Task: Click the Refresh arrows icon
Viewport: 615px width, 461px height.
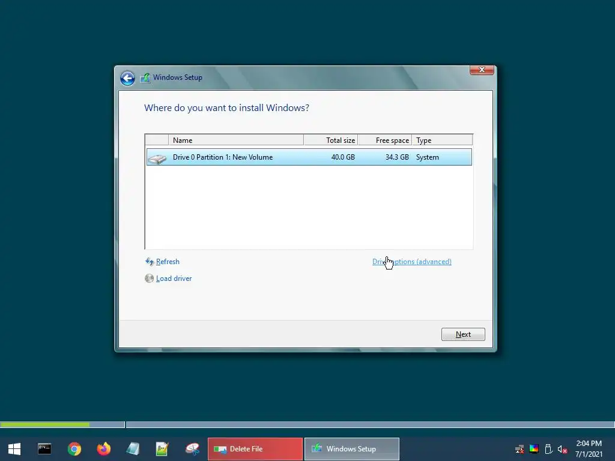Action: 150,262
